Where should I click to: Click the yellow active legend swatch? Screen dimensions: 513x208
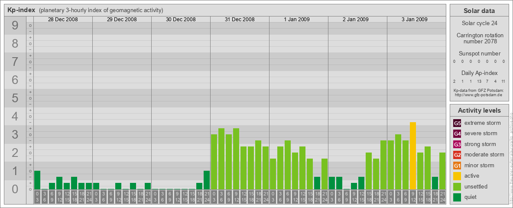click(457, 176)
